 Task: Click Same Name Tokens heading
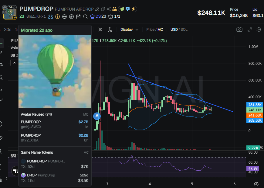37,152
